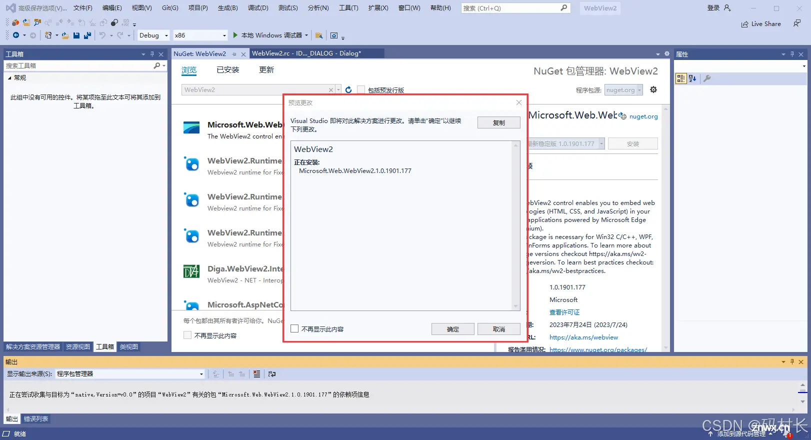Viewport: 811px width, 440px height.
Task: Click the Categorized view icon in Properties panel
Action: (680, 78)
